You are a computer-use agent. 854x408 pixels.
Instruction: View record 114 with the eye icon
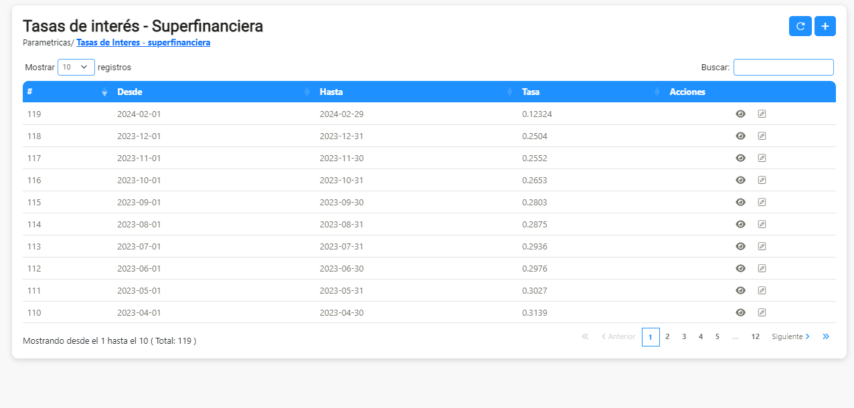pyautogui.click(x=740, y=224)
